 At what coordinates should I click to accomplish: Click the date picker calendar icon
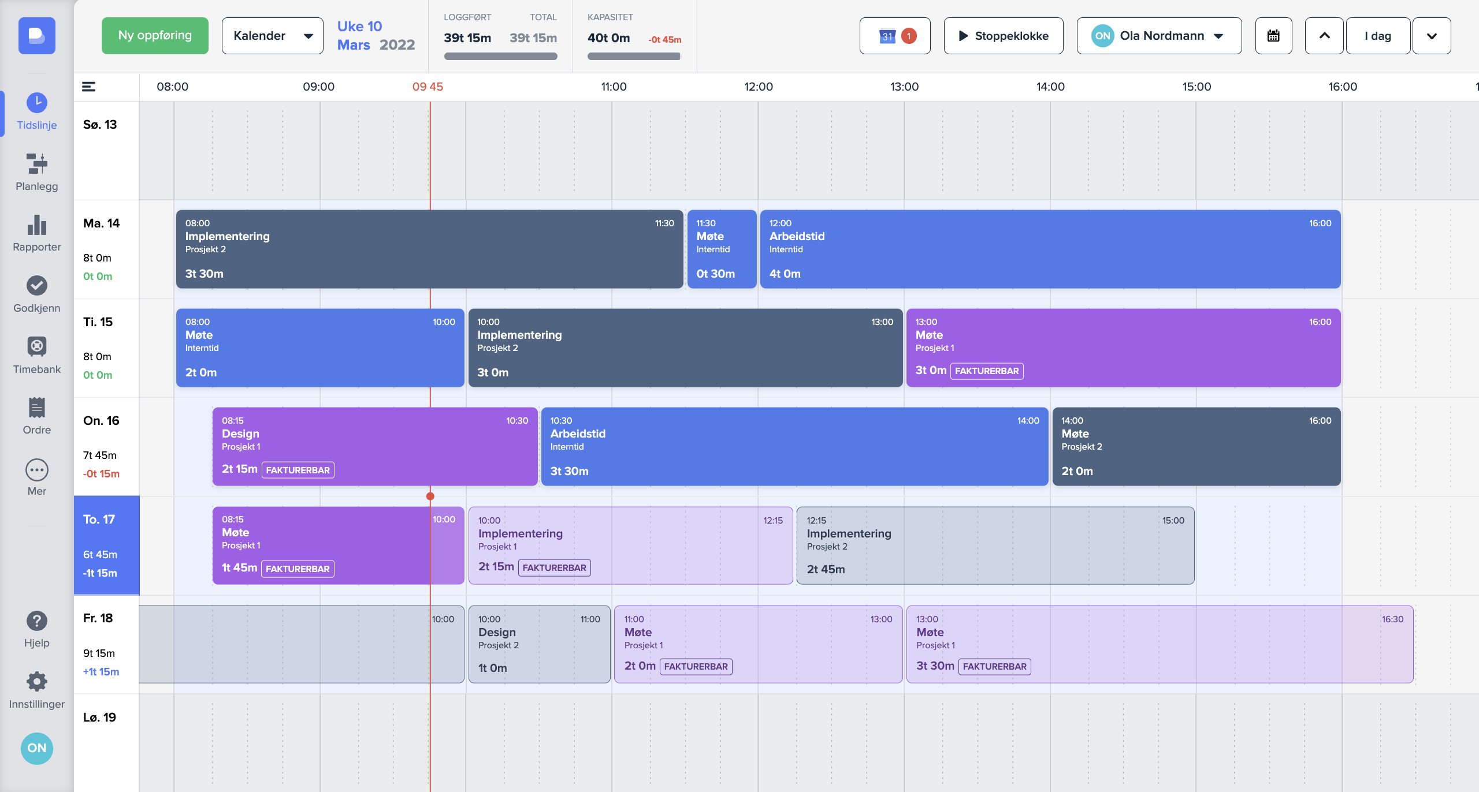point(1273,36)
